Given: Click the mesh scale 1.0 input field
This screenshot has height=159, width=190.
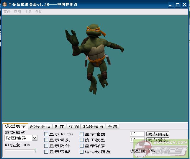Looking at the screenshot, I should pos(137,134).
